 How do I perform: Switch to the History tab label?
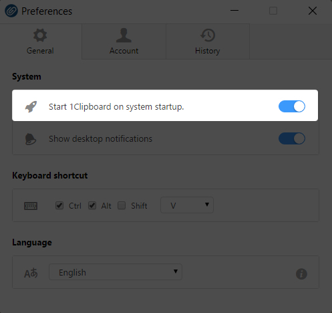tap(208, 51)
